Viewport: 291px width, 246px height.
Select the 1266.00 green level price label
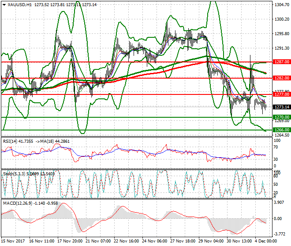click(x=282, y=130)
